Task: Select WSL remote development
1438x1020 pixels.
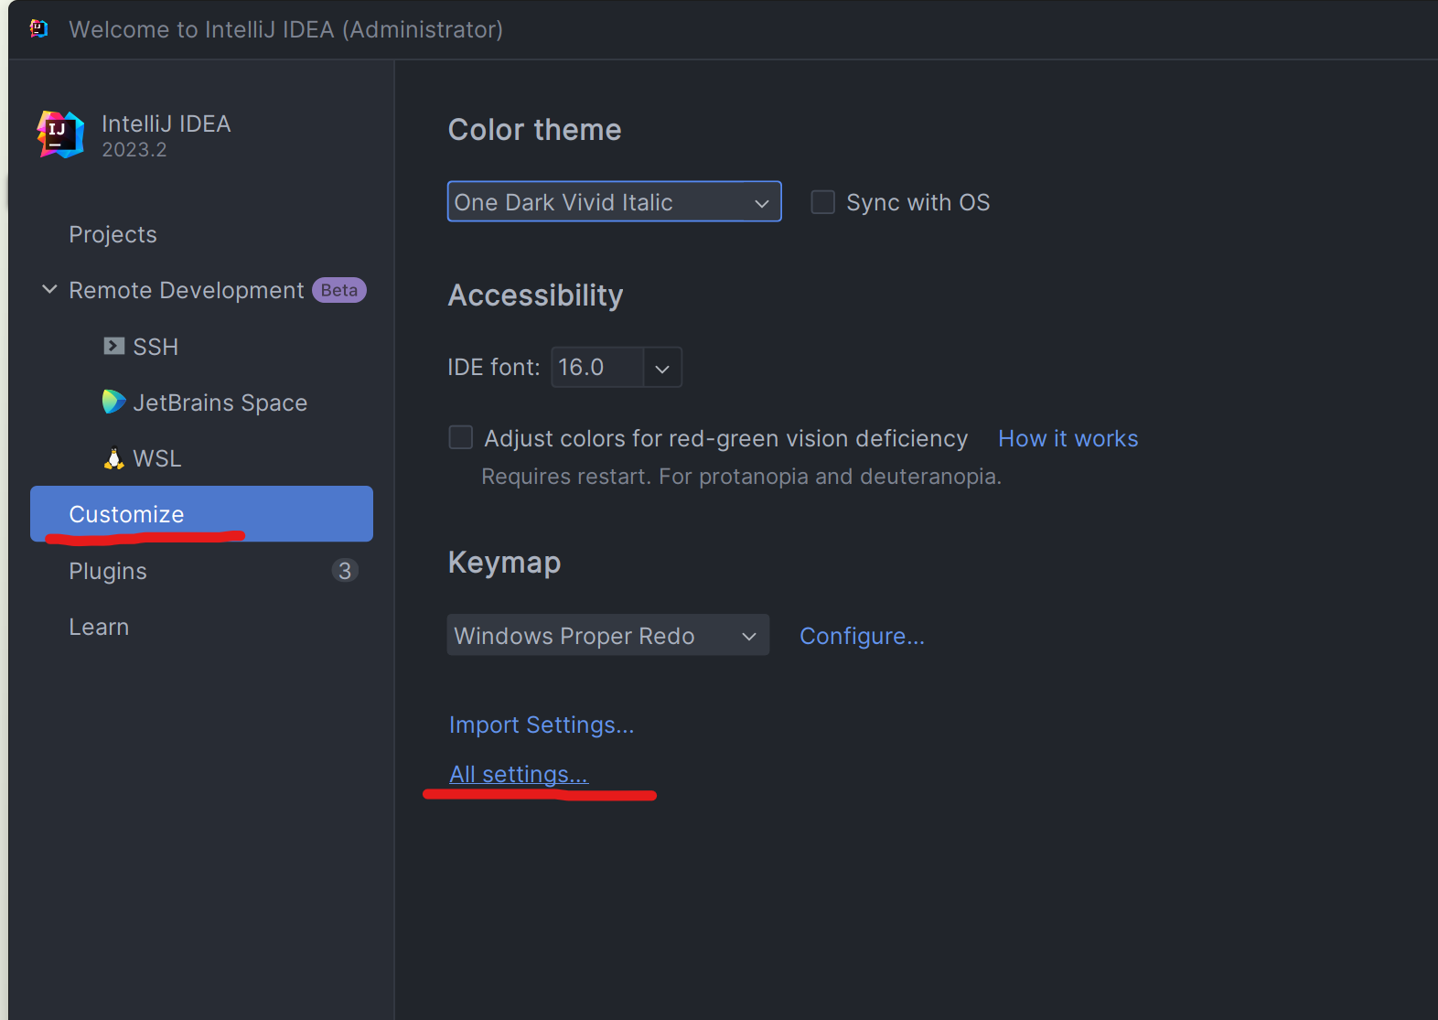Action: pyautogui.click(x=157, y=458)
